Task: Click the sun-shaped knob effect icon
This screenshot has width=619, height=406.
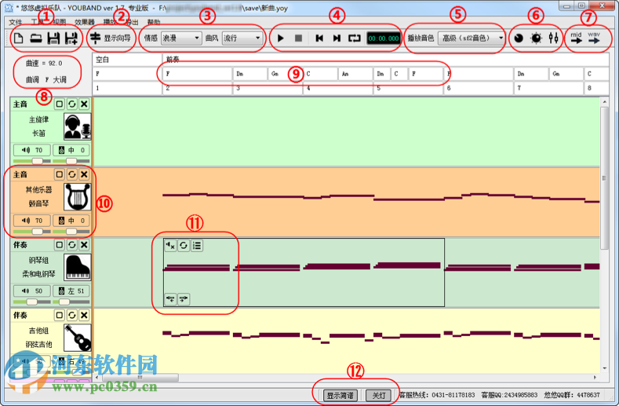Action: (x=536, y=38)
